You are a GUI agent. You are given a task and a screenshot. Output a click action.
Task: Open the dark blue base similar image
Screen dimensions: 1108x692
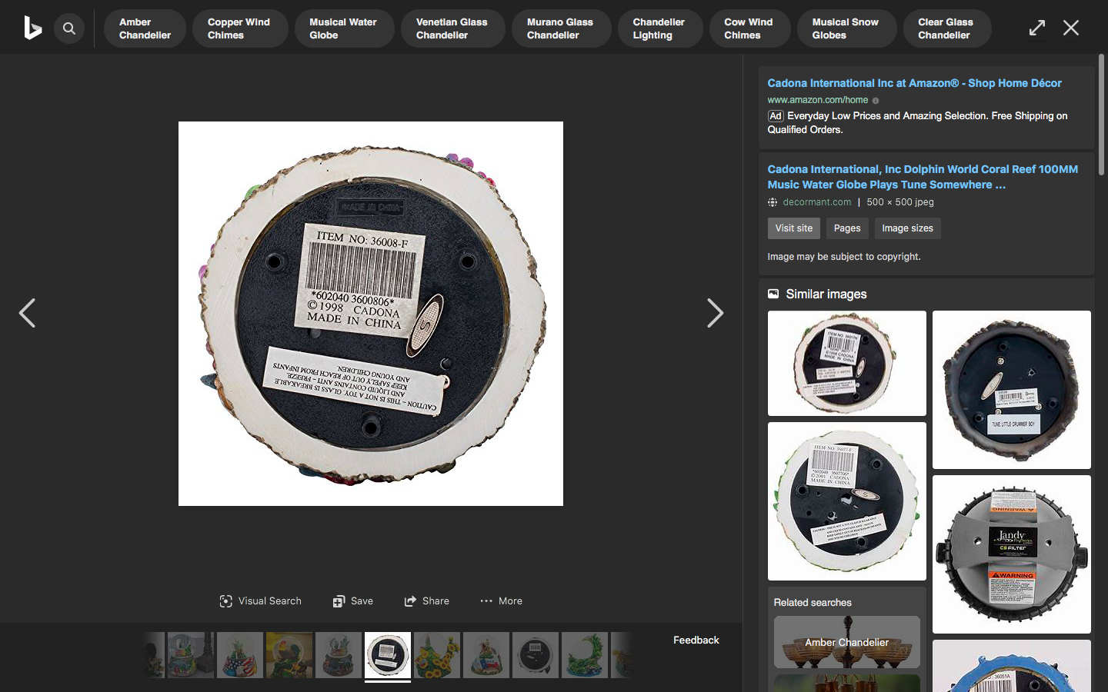point(1012,390)
